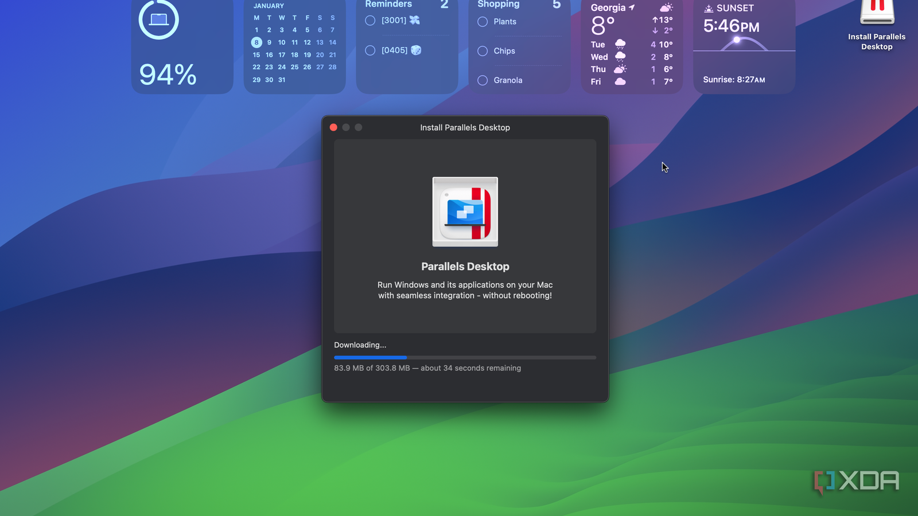918x516 pixels.
Task: Click date 31 in the January calendar
Action: 282,80
